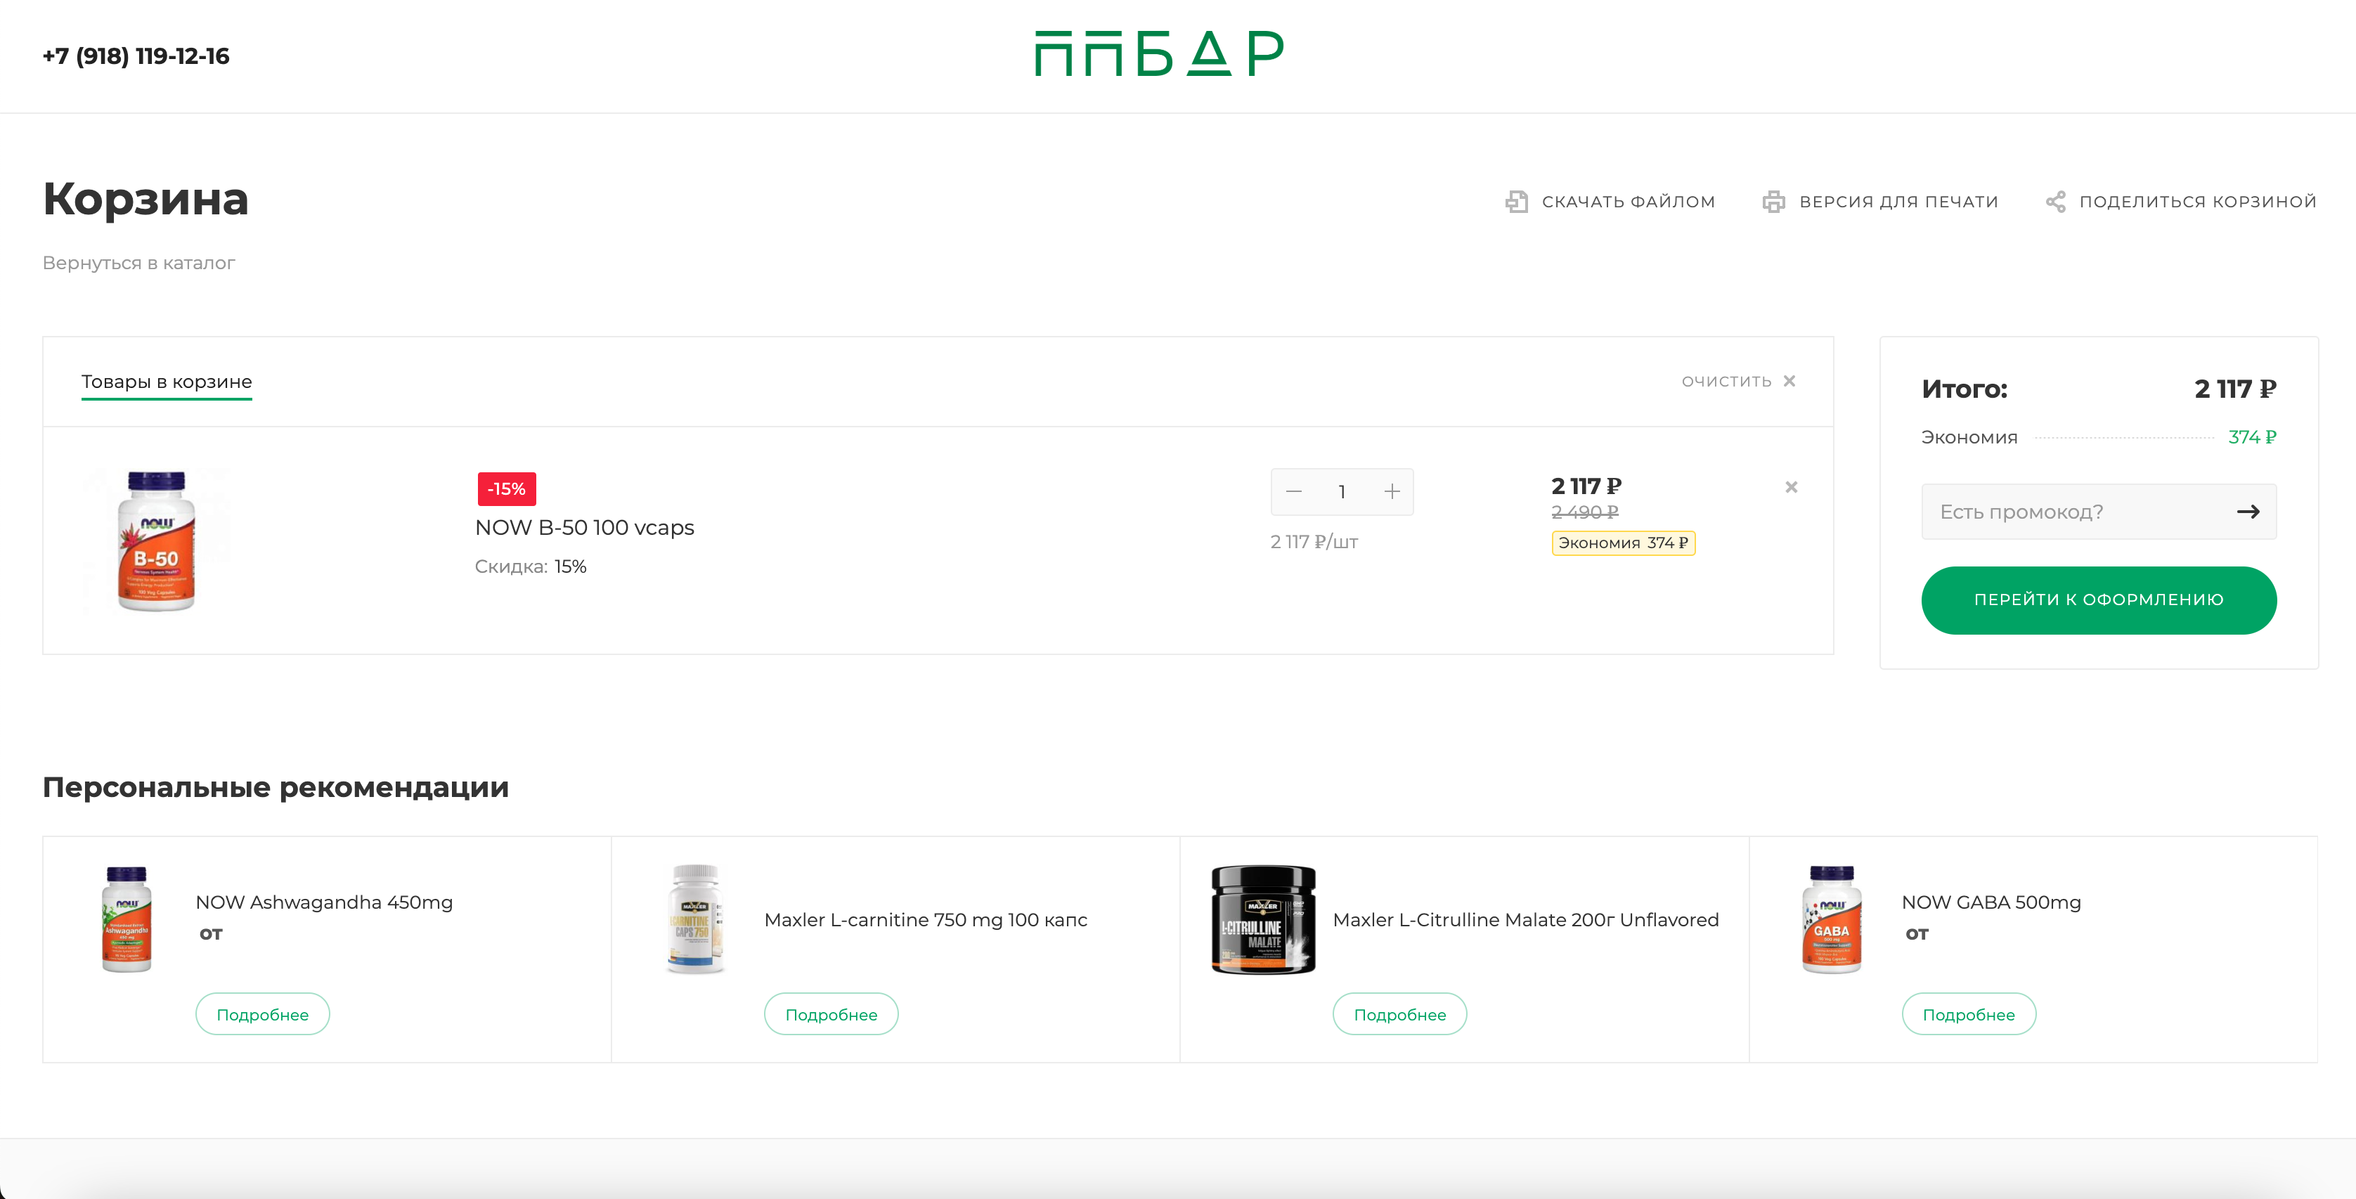Remove NOW B-50 item with the X icon

click(1791, 486)
